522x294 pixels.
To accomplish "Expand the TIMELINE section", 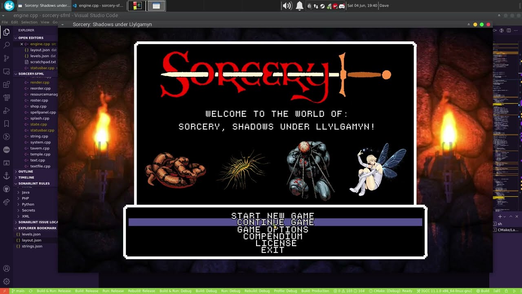I will 26,178.
